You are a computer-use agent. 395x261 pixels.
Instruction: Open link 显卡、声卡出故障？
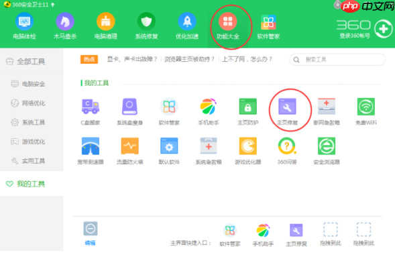[132, 59]
